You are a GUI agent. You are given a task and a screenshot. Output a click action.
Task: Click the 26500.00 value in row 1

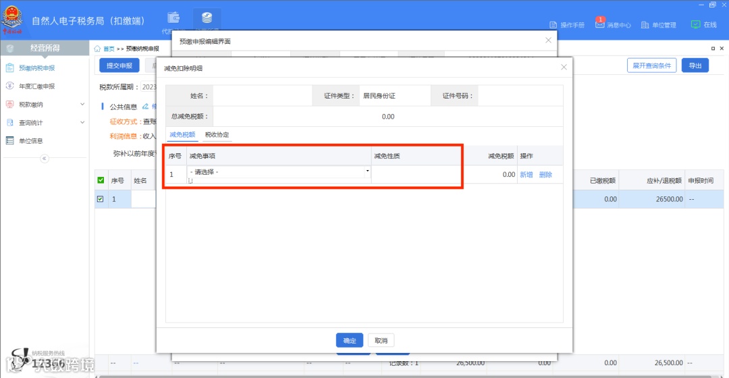coord(670,199)
